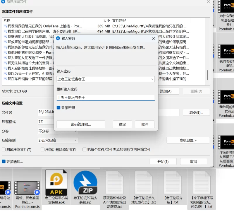Image resolution: width=234 pixels, height=212 pixels.
Task: Toggle the 显示密码 checkbox
Action: click(x=58, y=108)
